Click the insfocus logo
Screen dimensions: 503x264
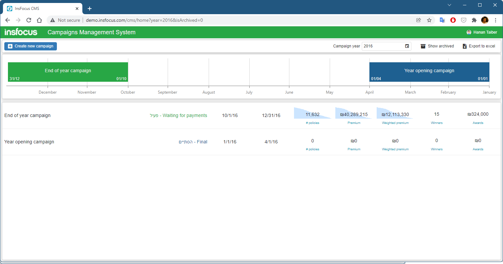20,32
